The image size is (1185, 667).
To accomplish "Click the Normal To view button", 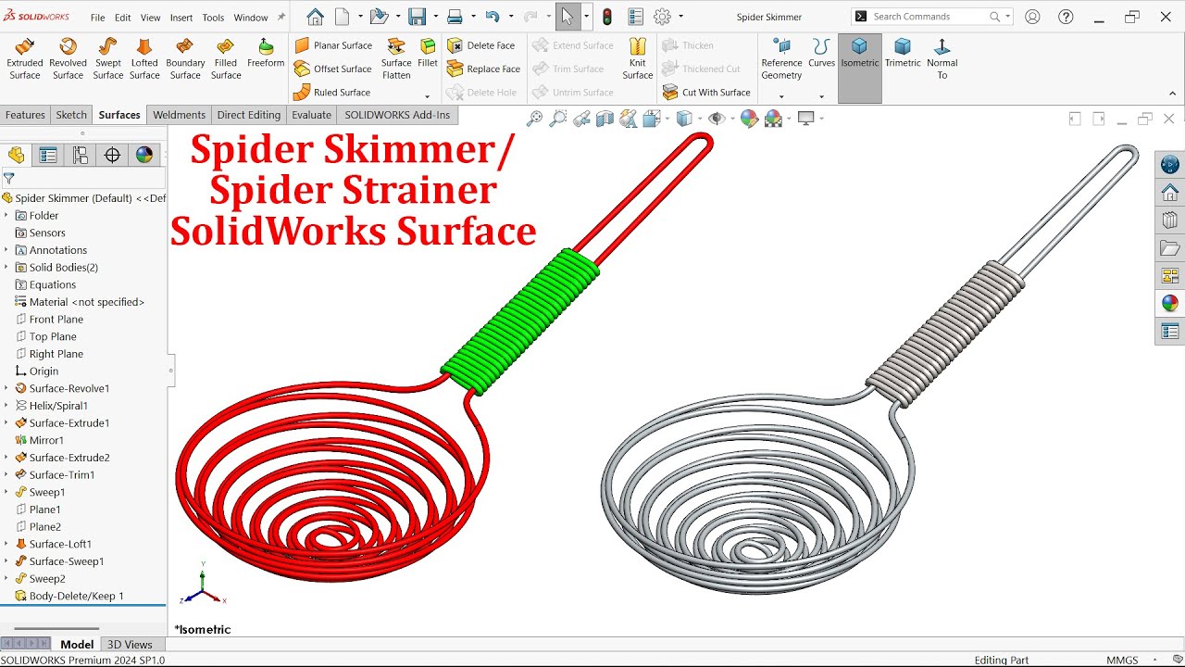I will [x=942, y=58].
